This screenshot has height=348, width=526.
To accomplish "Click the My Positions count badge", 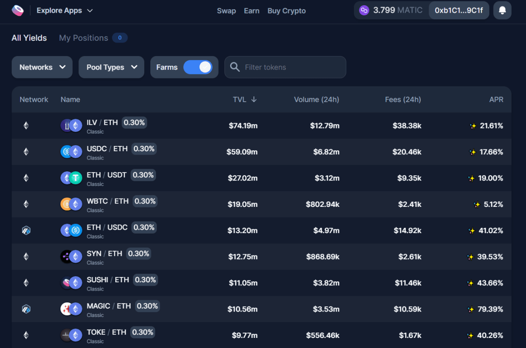I will (120, 38).
